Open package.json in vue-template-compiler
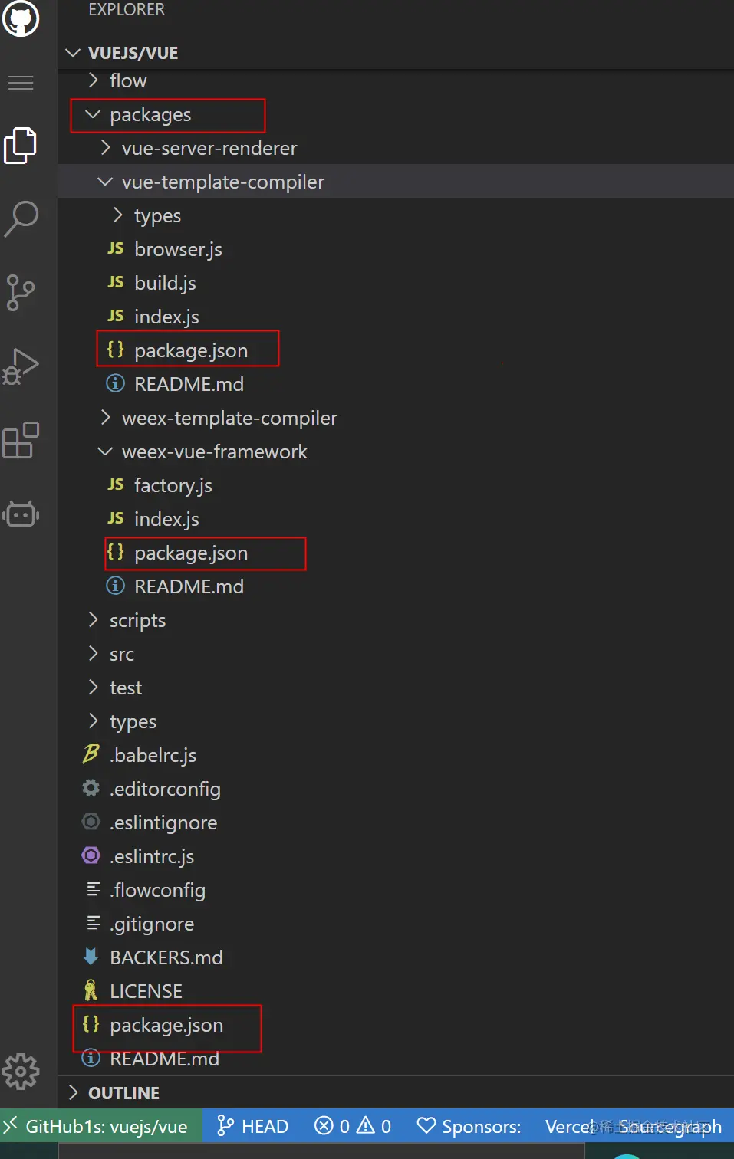734x1159 pixels. point(396,350)
